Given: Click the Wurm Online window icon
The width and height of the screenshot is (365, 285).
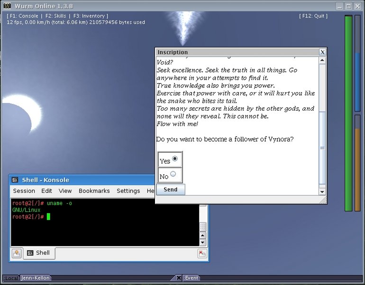Looking at the screenshot, I should [7, 6].
